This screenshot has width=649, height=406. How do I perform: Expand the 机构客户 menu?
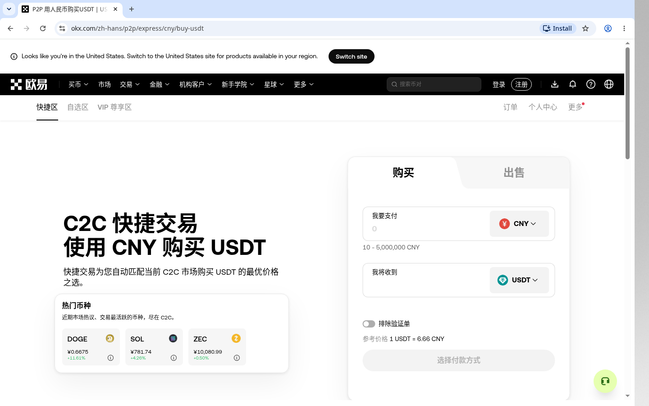196,84
